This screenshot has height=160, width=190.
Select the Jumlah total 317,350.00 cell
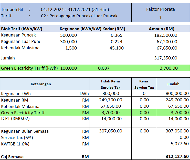165,58
